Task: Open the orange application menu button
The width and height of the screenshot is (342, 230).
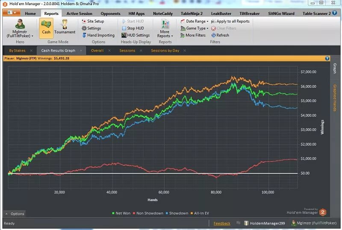Action: click(x=12, y=13)
